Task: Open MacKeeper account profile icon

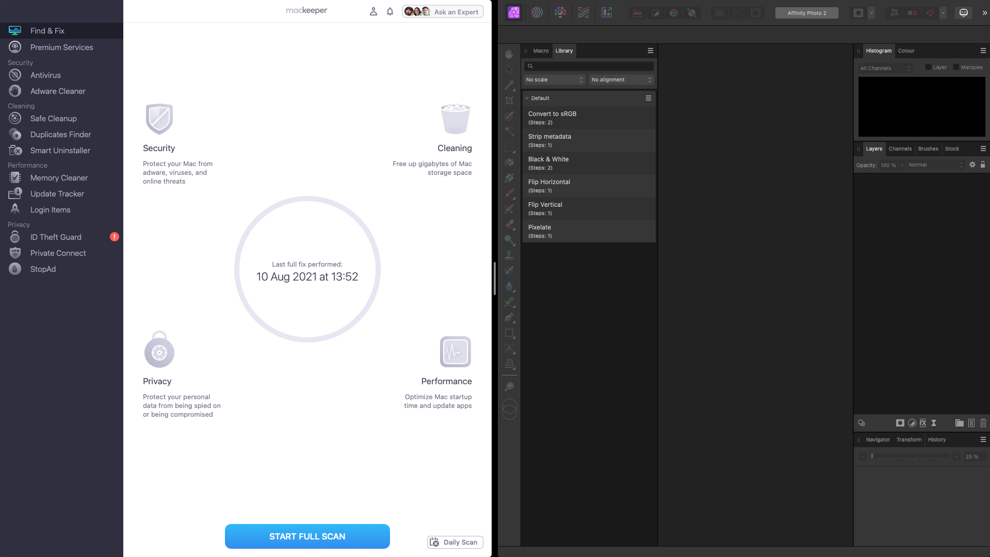Action: click(x=374, y=11)
